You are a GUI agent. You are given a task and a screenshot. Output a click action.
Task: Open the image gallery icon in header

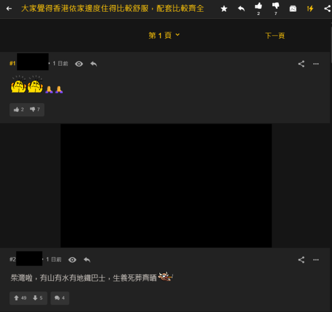(x=293, y=9)
